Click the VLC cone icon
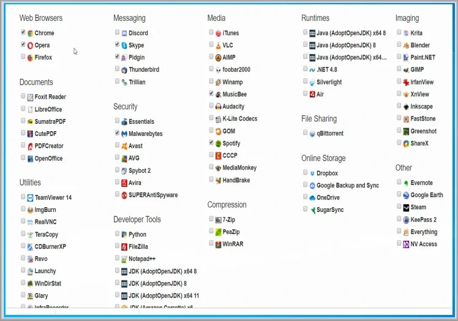The height and width of the screenshot is (321, 458). pyautogui.click(x=218, y=45)
